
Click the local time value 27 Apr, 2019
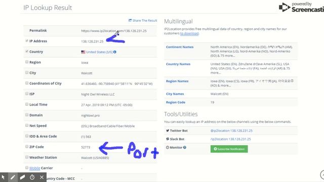pos(107,105)
